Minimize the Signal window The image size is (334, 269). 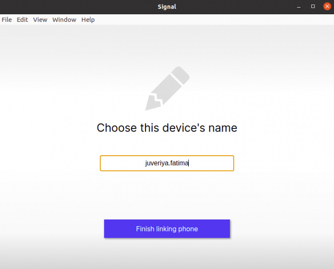(x=299, y=7)
